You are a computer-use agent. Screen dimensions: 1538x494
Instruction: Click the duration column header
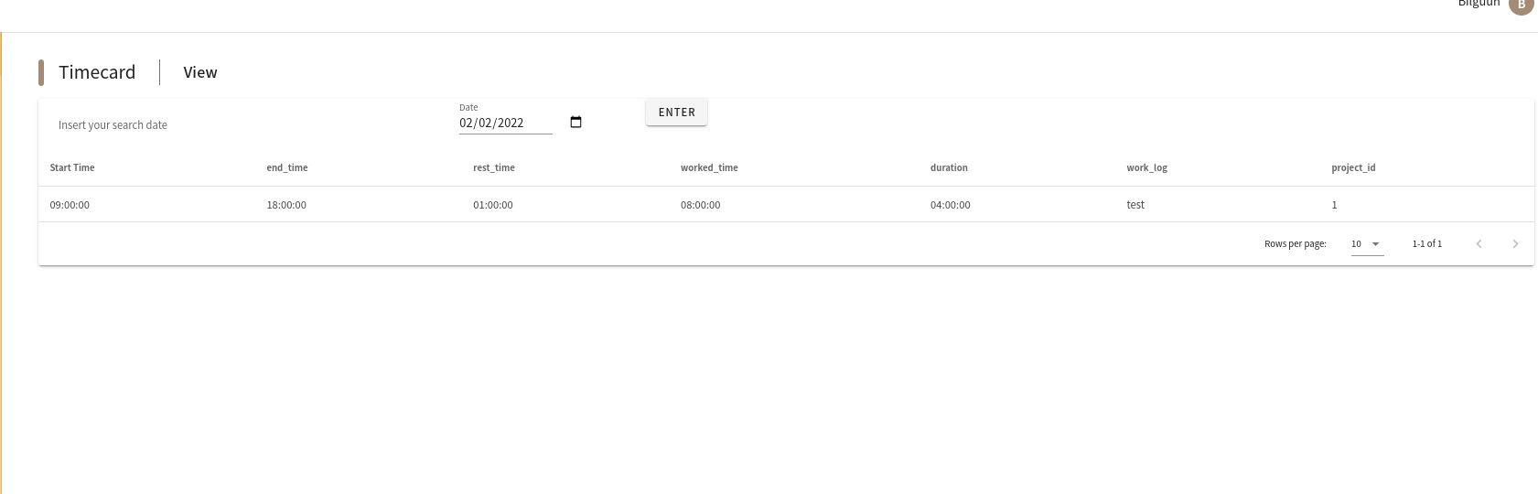tap(949, 167)
